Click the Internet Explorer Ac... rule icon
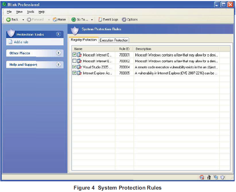 click(x=80, y=73)
